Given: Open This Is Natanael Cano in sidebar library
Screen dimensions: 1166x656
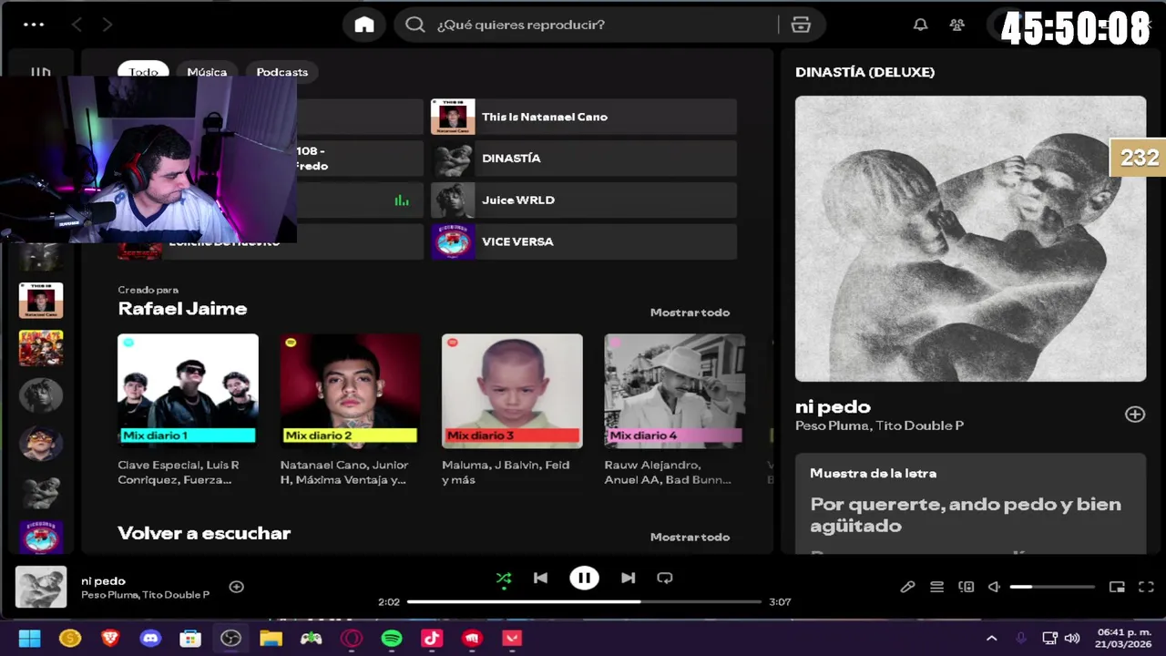Looking at the screenshot, I should click(x=41, y=300).
